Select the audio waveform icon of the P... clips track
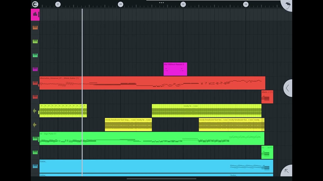Viewport: 323px width, 181px height. [x=35, y=111]
